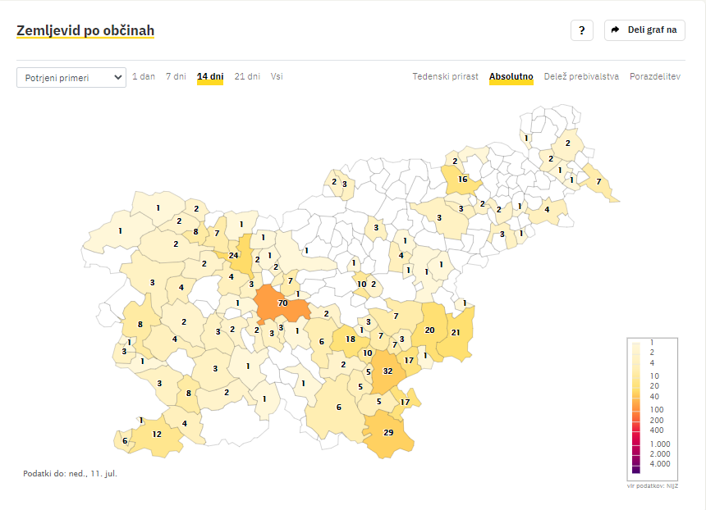Select the Vsi time range
Viewport: 706px width, 510px height.
click(x=277, y=76)
